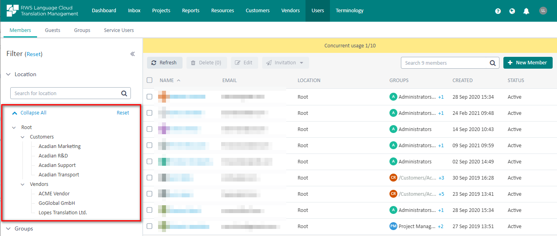Click the globe language icon
This screenshot has height=236, width=557.
pyautogui.click(x=512, y=11)
